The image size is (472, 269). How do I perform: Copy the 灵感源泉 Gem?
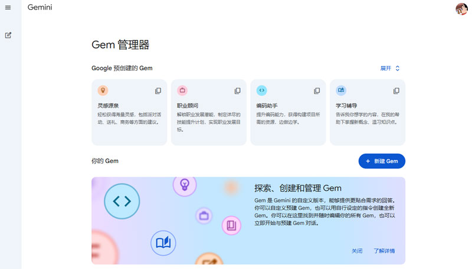pyautogui.click(x=158, y=91)
